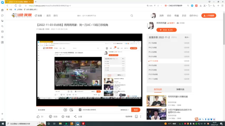Click the browser refresh icon

click(16, 6)
